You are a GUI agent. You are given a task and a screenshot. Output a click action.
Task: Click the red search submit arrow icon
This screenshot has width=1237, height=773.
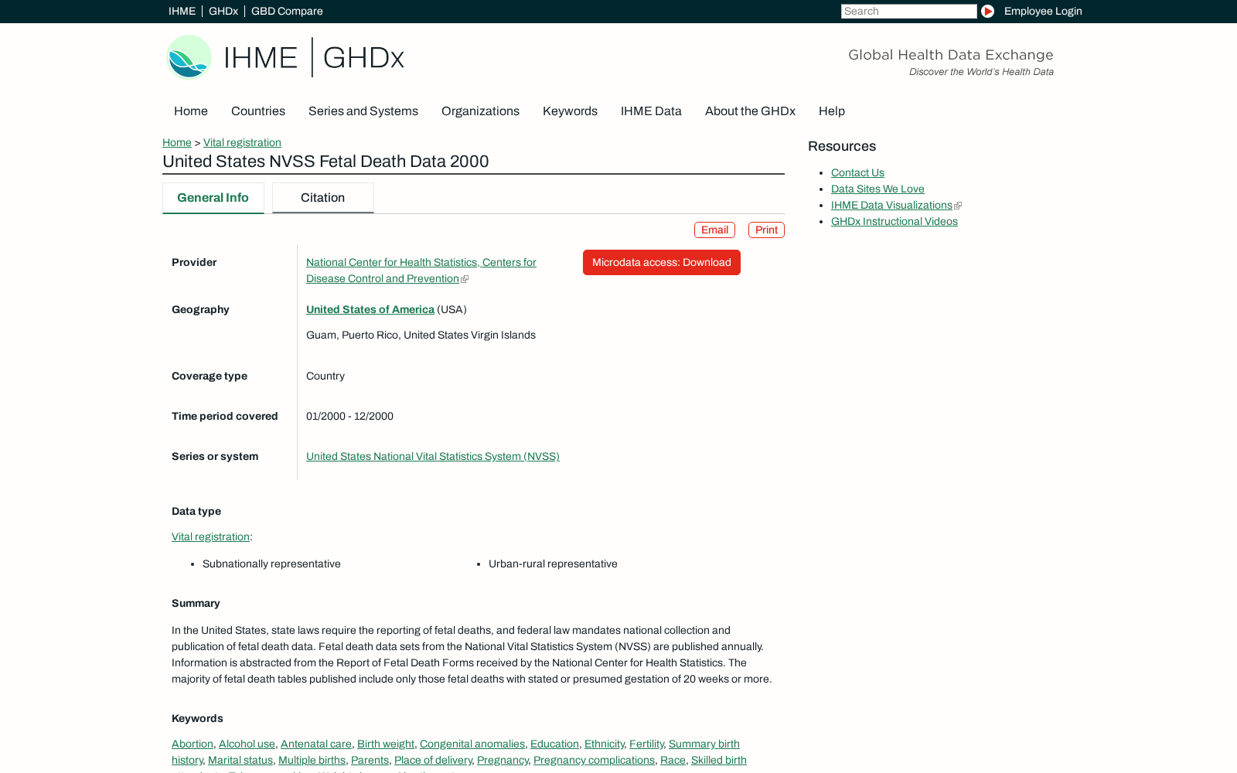(x=987, y=11)
